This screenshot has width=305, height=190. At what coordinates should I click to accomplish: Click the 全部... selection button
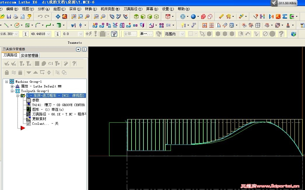click(130, 34)
